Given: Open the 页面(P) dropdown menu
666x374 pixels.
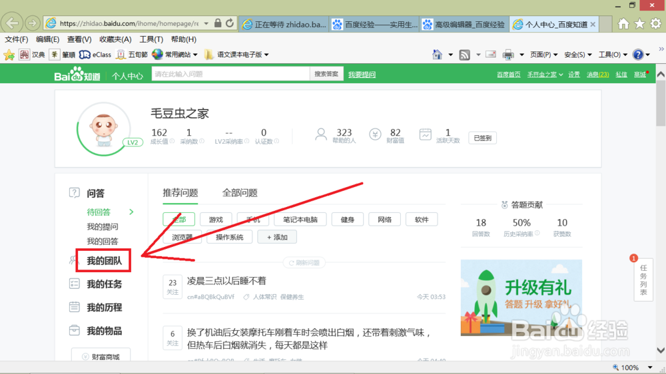Looking at the screenshot, I should point(543,55).
